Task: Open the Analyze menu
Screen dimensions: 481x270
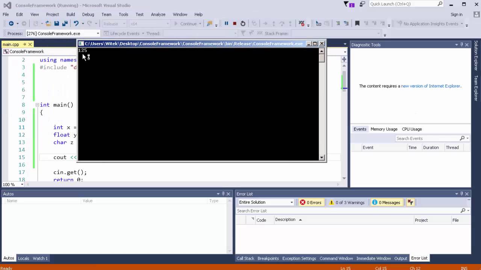Action: tap(158, 14)
